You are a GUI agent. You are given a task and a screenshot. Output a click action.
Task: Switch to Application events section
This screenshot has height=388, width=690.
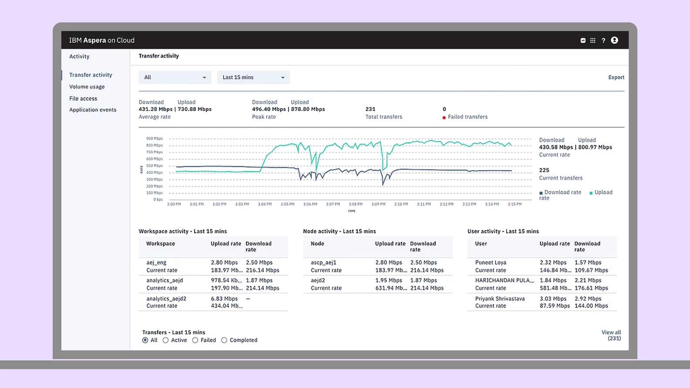point(93,110)
